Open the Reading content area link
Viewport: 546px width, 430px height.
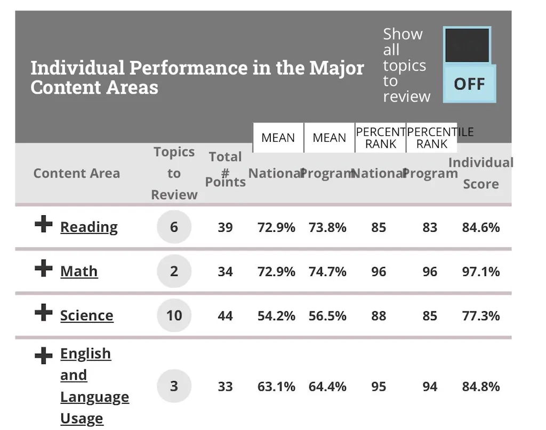tap(89, 227)
